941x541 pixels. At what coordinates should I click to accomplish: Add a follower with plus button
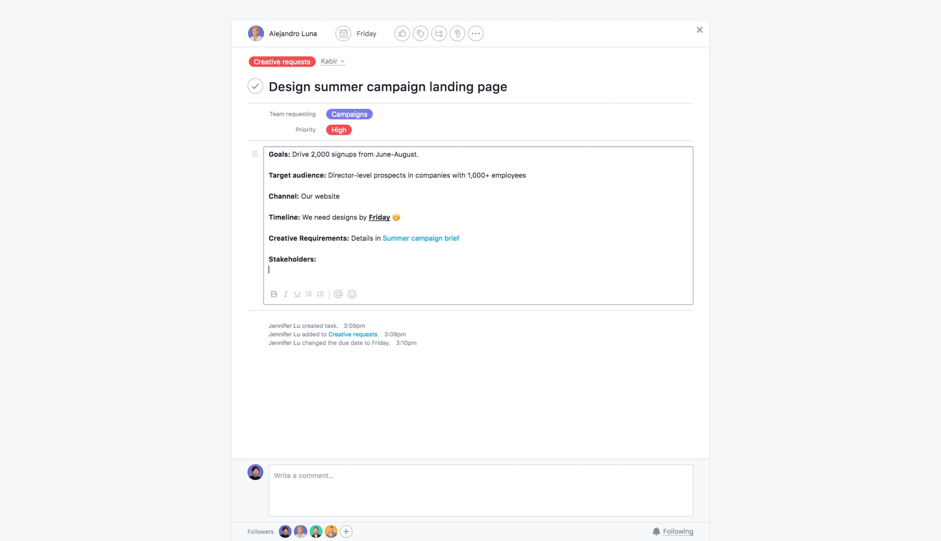(x=347, y=532)
